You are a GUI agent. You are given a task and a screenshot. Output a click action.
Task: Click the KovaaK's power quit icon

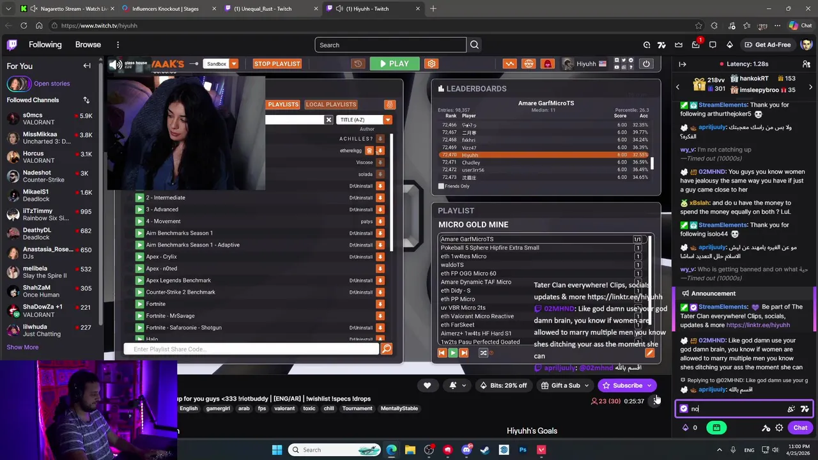pyautogui.click(x=646, y=64)
